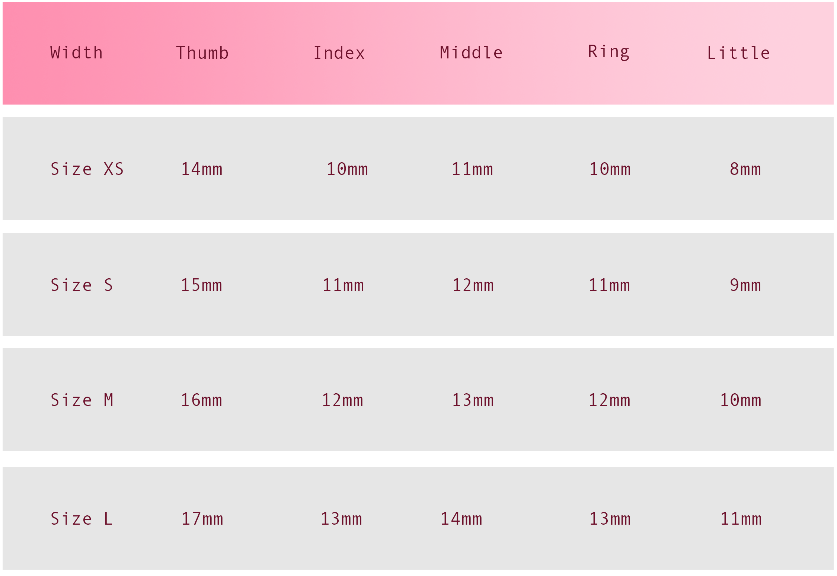Click the Width column header
This screenshot has width=837, height=576.
pyautogui.click(x=77, y=53)
